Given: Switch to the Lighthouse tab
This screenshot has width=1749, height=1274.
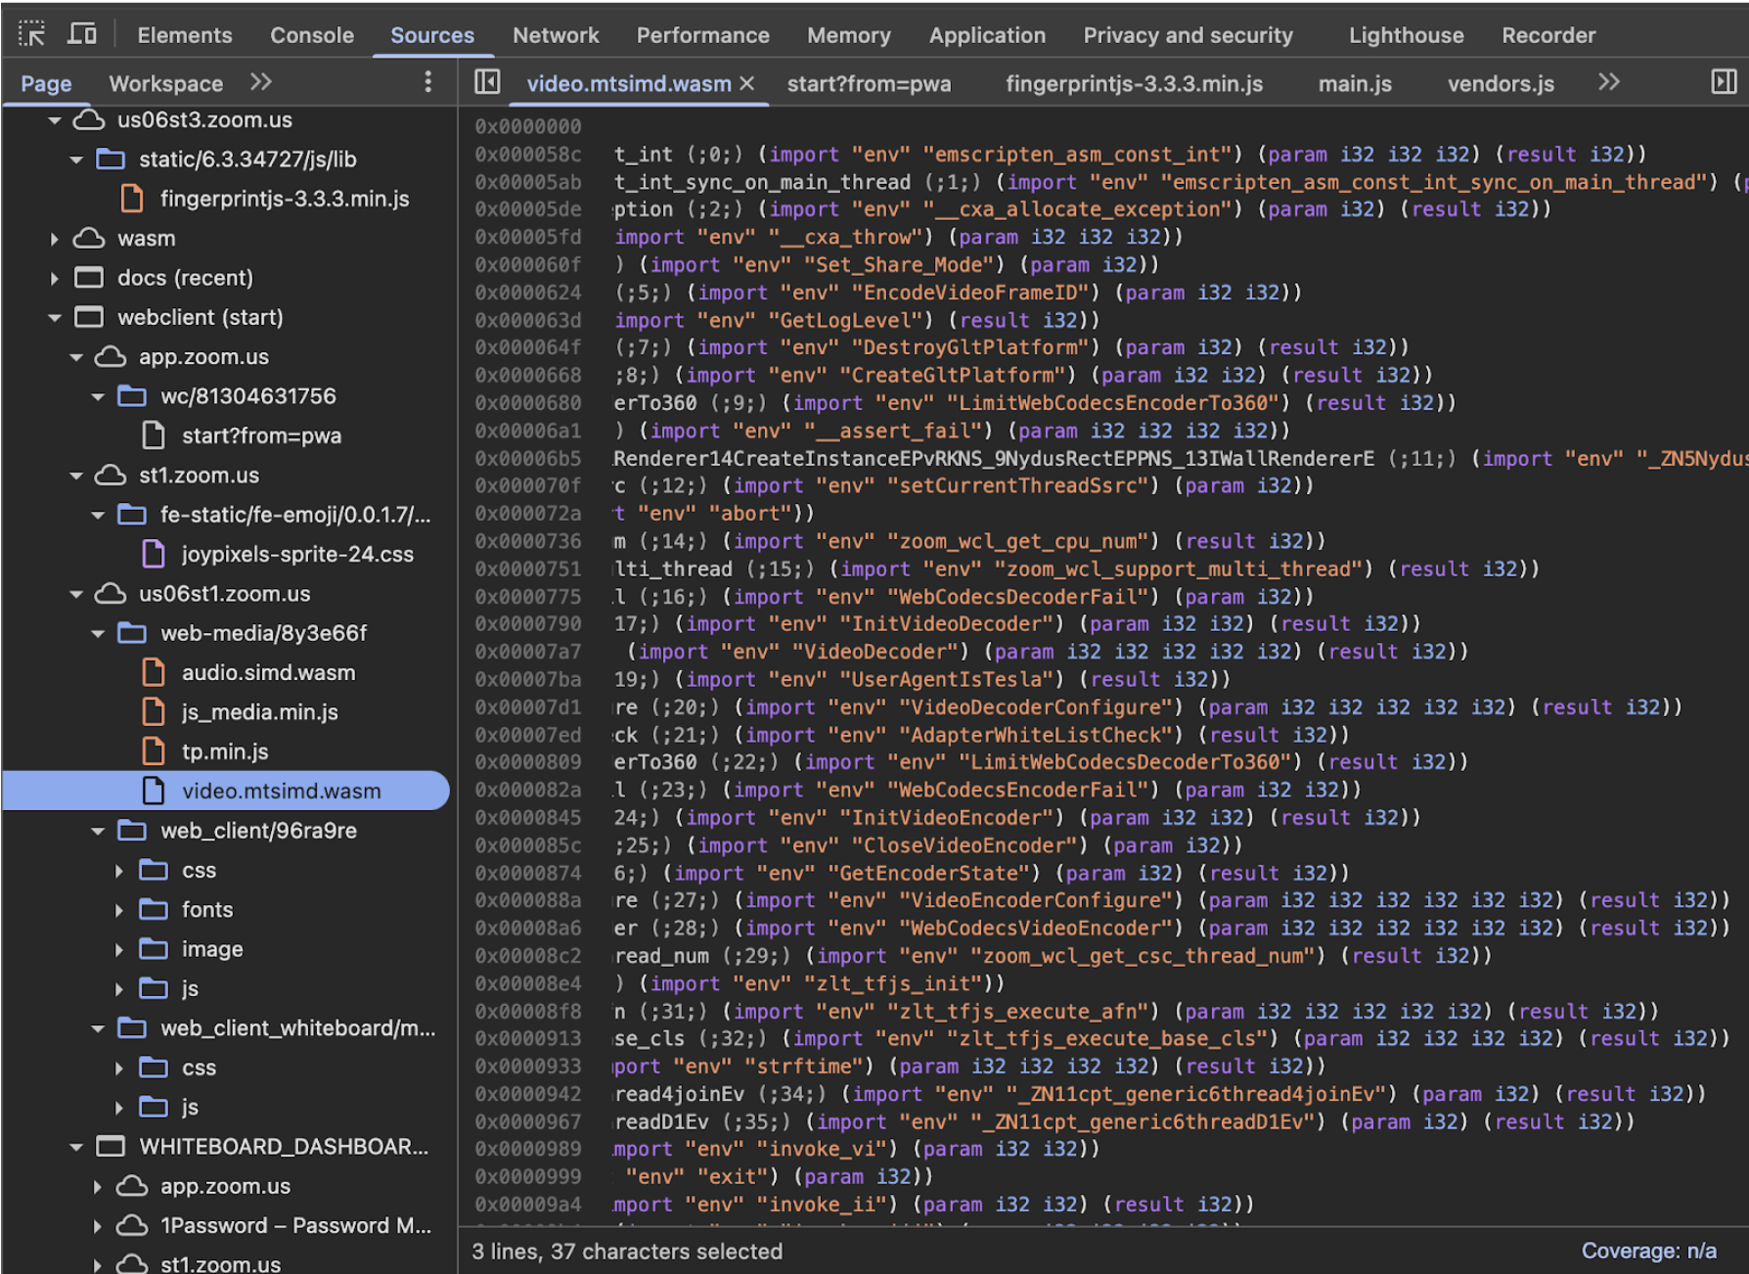Looking at the screenshot, I should (x=1407, y=35).
